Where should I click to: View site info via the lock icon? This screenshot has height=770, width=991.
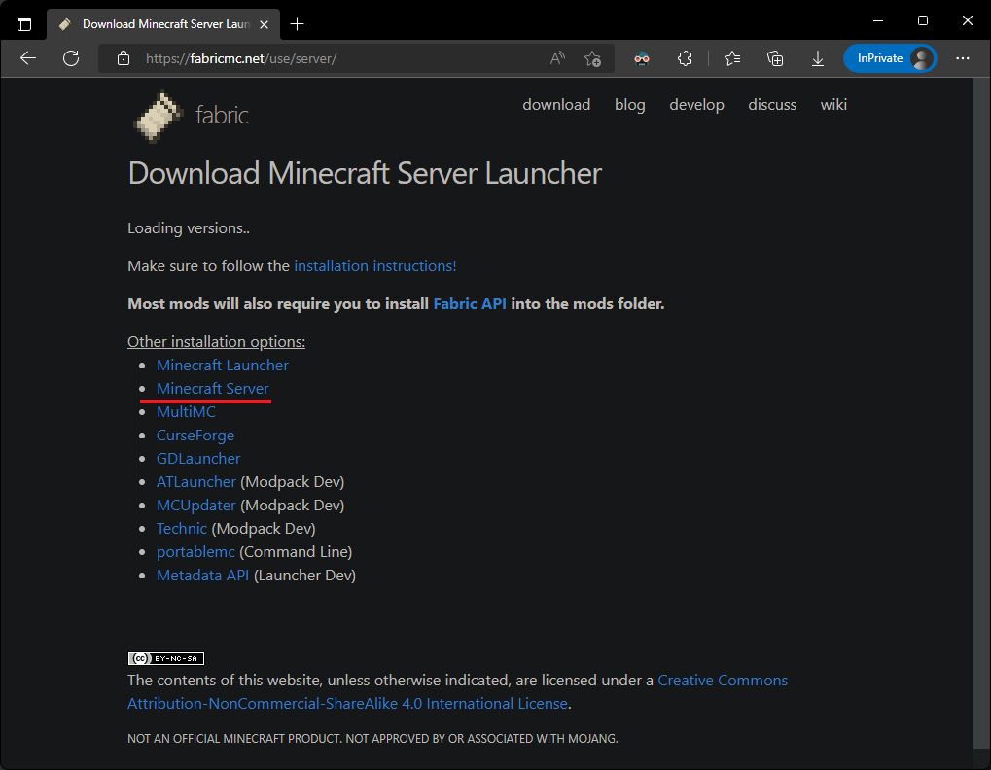(124, 58)
